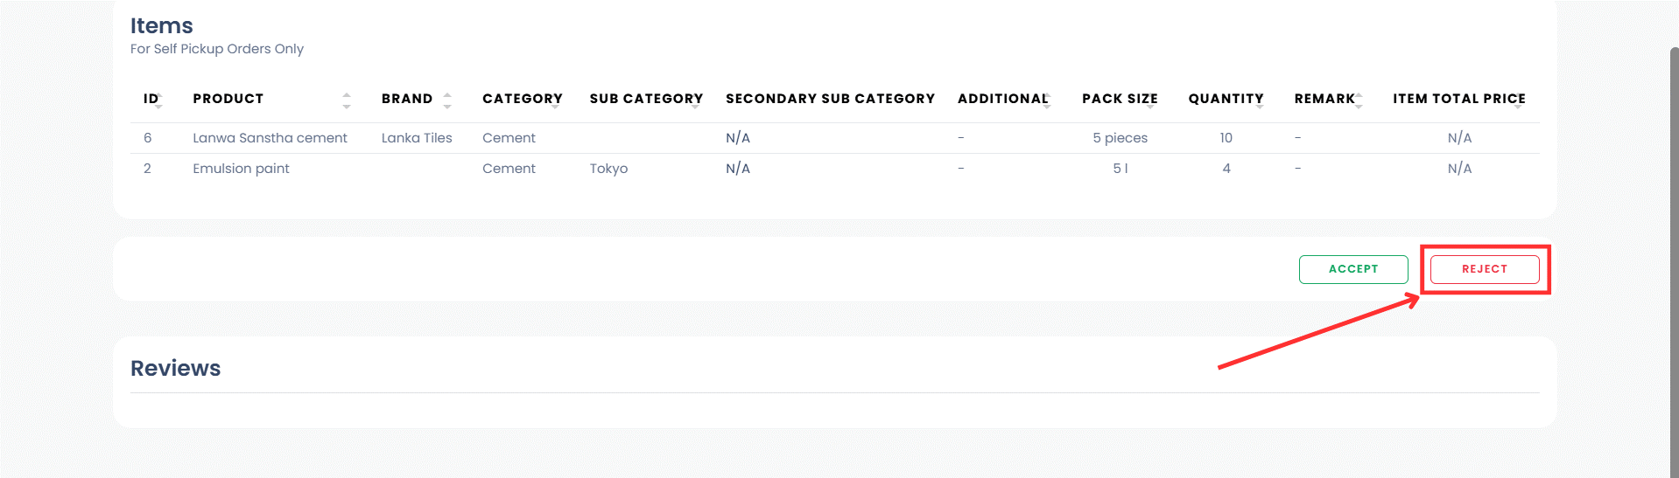This screenshot has width=1679, height=478.
Task: Click SECONDARY SUB CATEGORY column header
Action: (x=829, y=99)
